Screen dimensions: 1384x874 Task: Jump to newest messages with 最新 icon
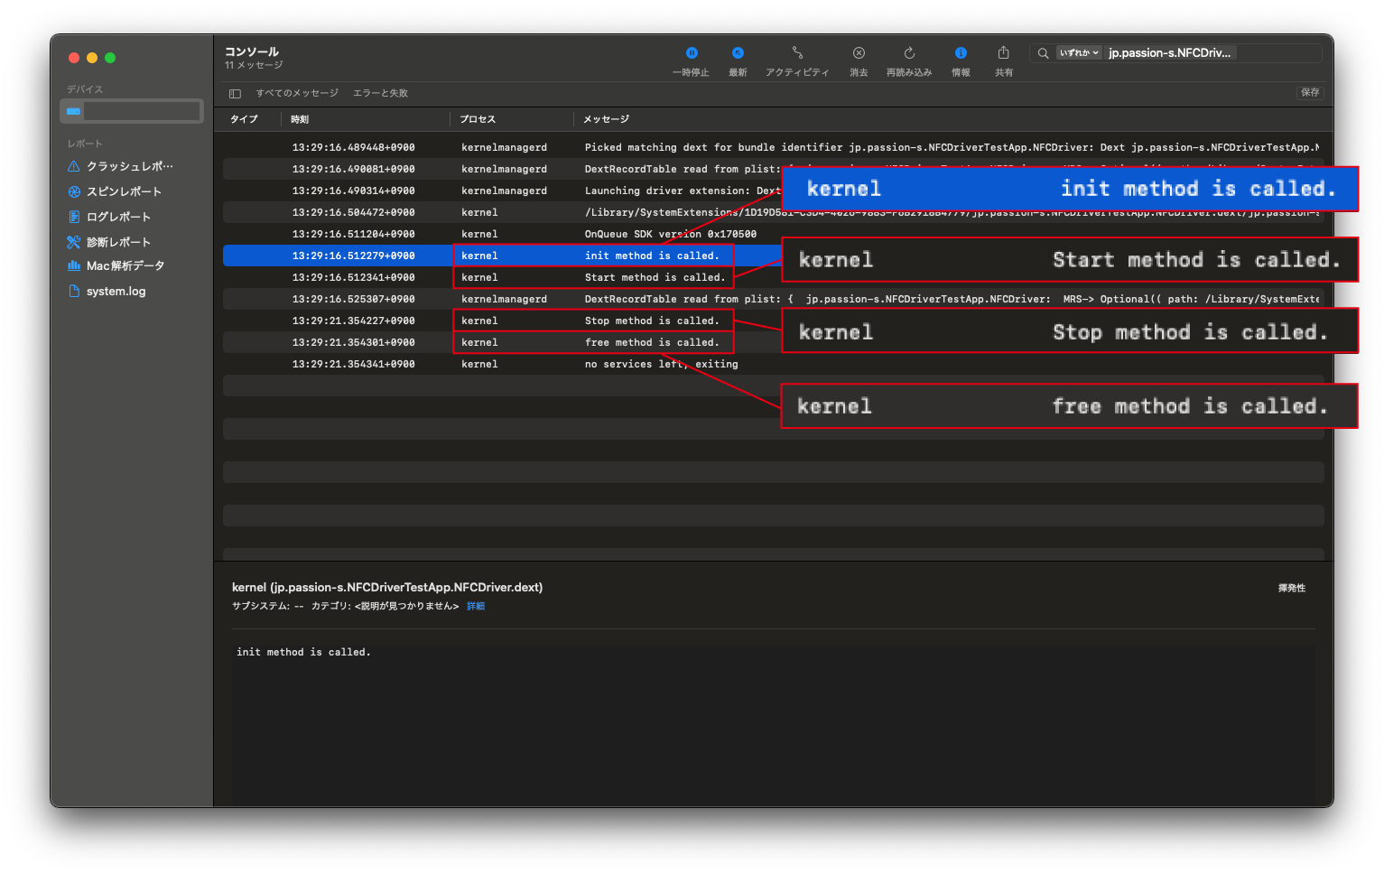(738, 54)
